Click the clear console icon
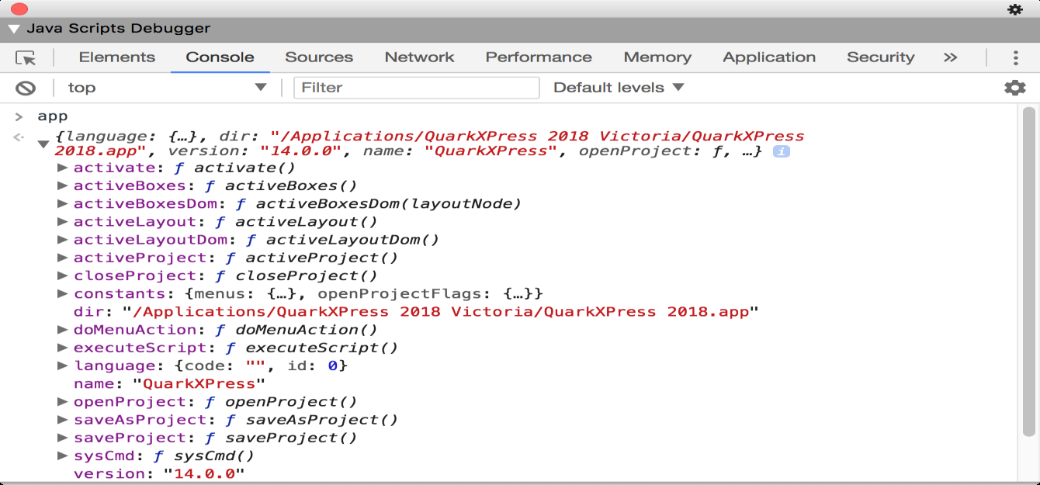This screenshot has height=485, width=1040. pyautogui.click(x=26, y=87)
